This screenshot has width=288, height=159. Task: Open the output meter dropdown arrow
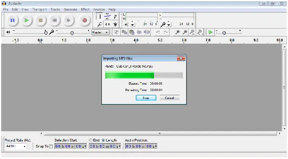[x=133, y=24]
